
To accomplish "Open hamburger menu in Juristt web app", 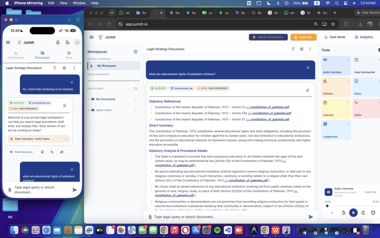I will click(x=91, y=37).
